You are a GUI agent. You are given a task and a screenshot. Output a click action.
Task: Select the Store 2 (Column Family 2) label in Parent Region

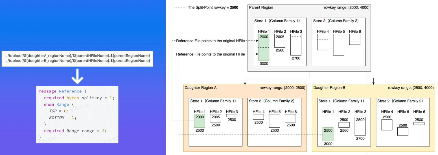(336, 21)
